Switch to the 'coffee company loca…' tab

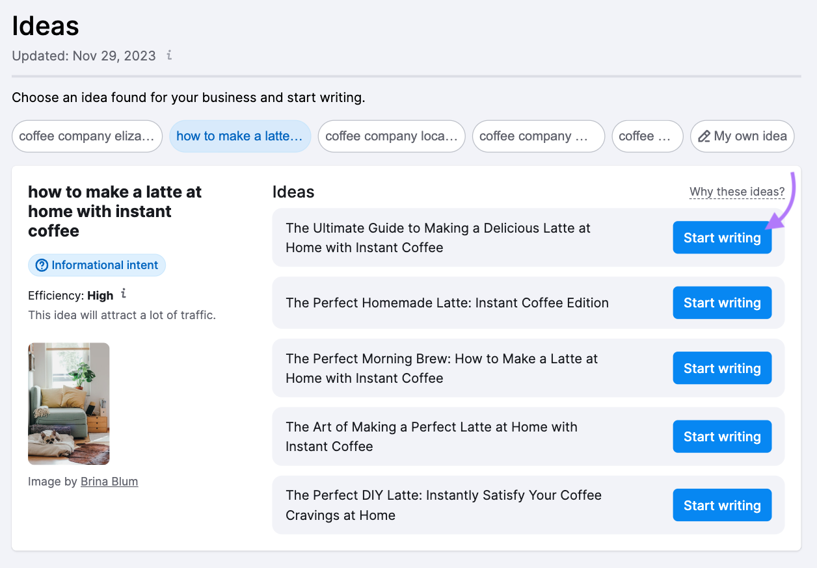392,136
